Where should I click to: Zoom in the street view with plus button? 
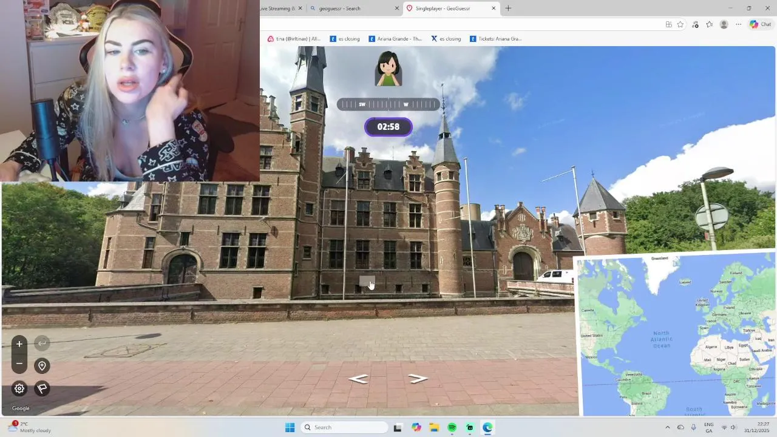tap(19, 344)
